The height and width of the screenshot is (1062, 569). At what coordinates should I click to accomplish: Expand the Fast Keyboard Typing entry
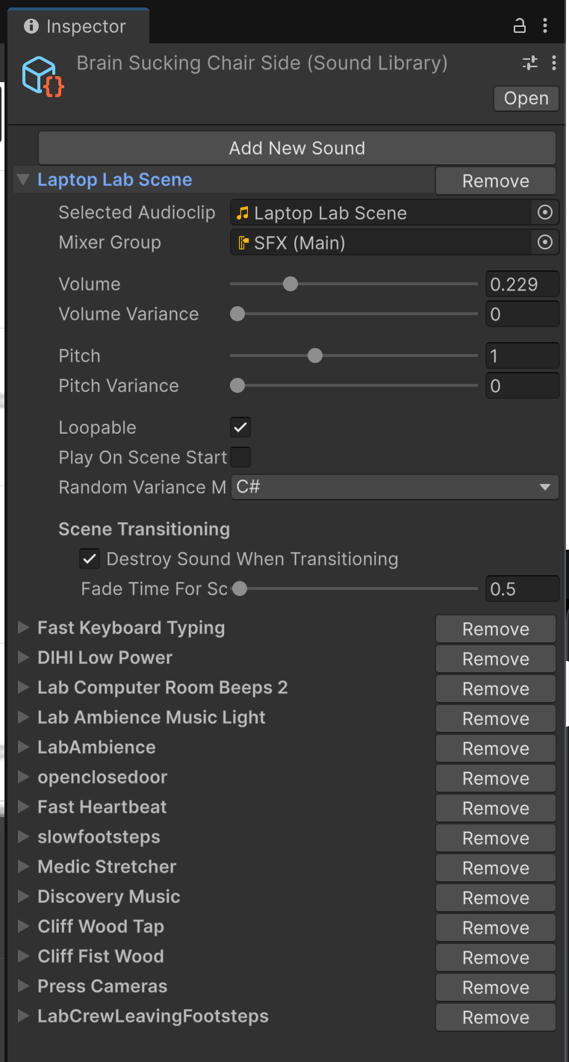click(23, 628)
